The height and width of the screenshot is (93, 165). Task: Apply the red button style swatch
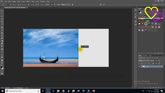tap(146, 27)
